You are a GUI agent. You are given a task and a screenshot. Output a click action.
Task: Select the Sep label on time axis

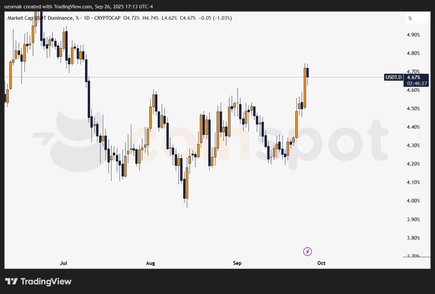point(237,263)
